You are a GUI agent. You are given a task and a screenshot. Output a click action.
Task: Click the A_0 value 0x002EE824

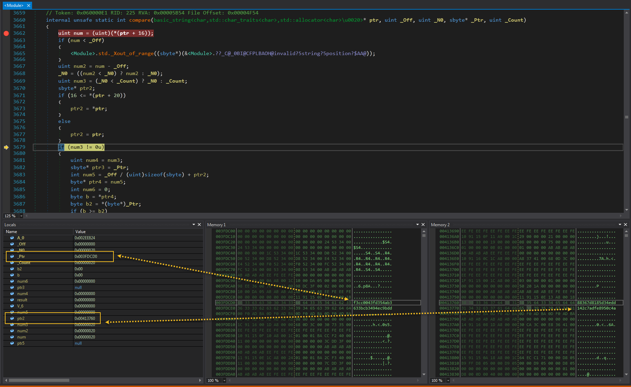click(x=85, y=238)
